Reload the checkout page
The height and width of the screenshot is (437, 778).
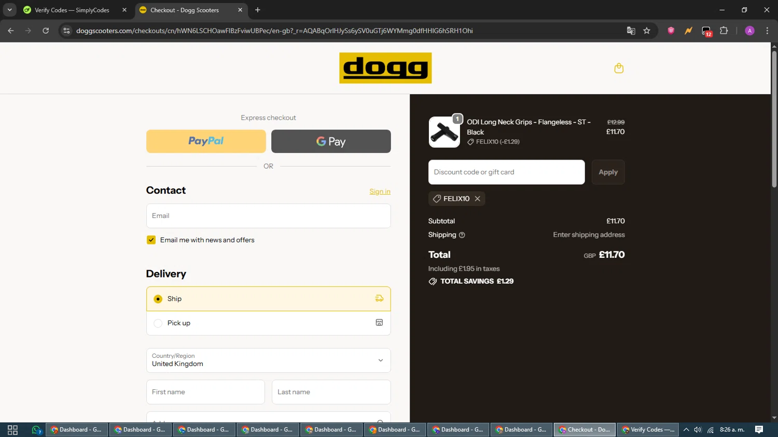[x=46, y=31]
